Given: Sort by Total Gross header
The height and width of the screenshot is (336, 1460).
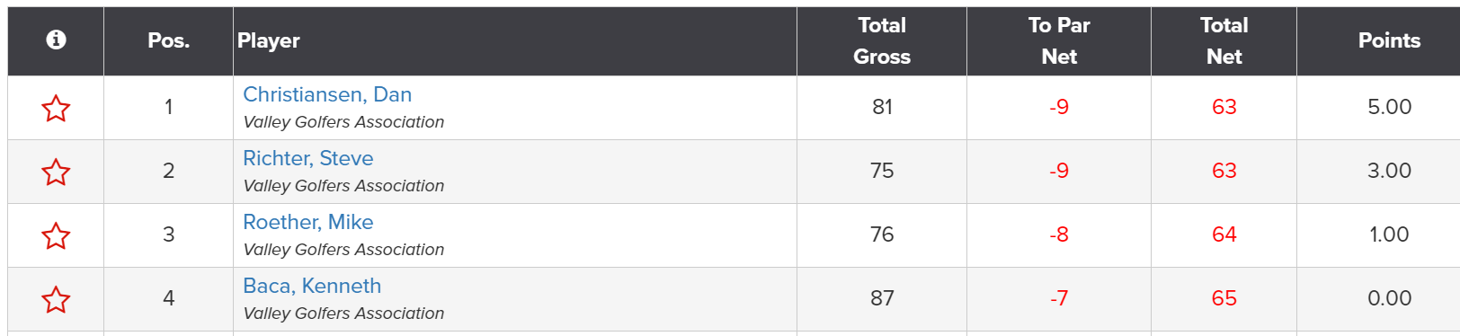Looking at the screenshot, I should [882, 40].
